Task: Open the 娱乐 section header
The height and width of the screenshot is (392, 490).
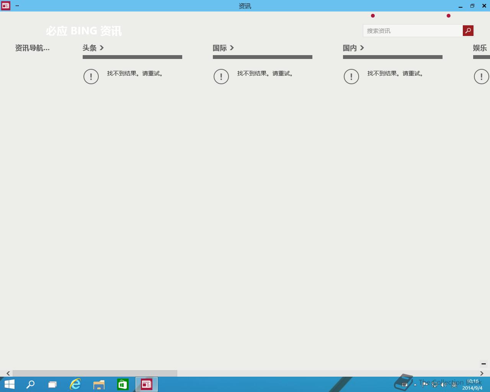Action: point(480,48)
